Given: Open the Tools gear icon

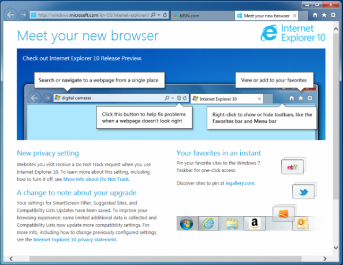Looking at the screenshot, I should click(x=333, y=15).
